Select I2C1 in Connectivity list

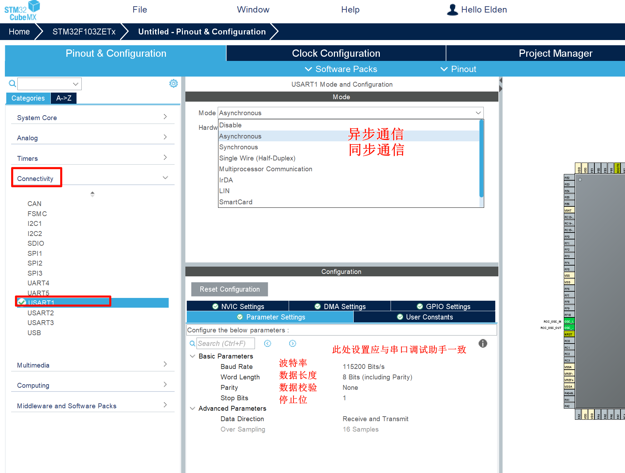pos(34,223)
